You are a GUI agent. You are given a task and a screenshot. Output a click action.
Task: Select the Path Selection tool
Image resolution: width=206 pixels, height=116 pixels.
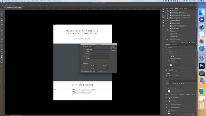click(2, 45)
